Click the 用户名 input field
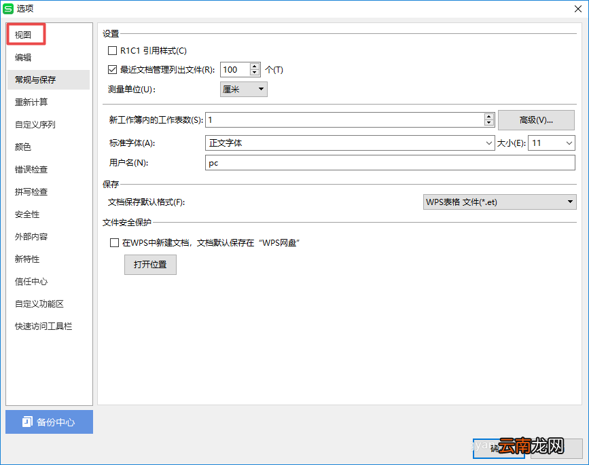589x465 pixels. click(x=390, y=163)
